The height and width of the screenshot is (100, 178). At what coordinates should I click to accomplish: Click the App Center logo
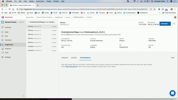coord(7,17)
